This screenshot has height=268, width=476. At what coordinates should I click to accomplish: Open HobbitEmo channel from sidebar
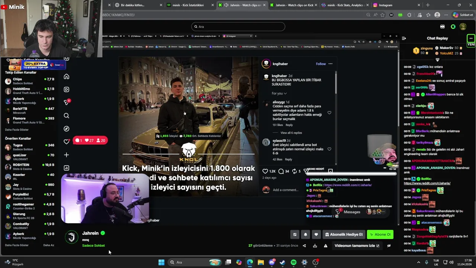(x=30, y=91)
